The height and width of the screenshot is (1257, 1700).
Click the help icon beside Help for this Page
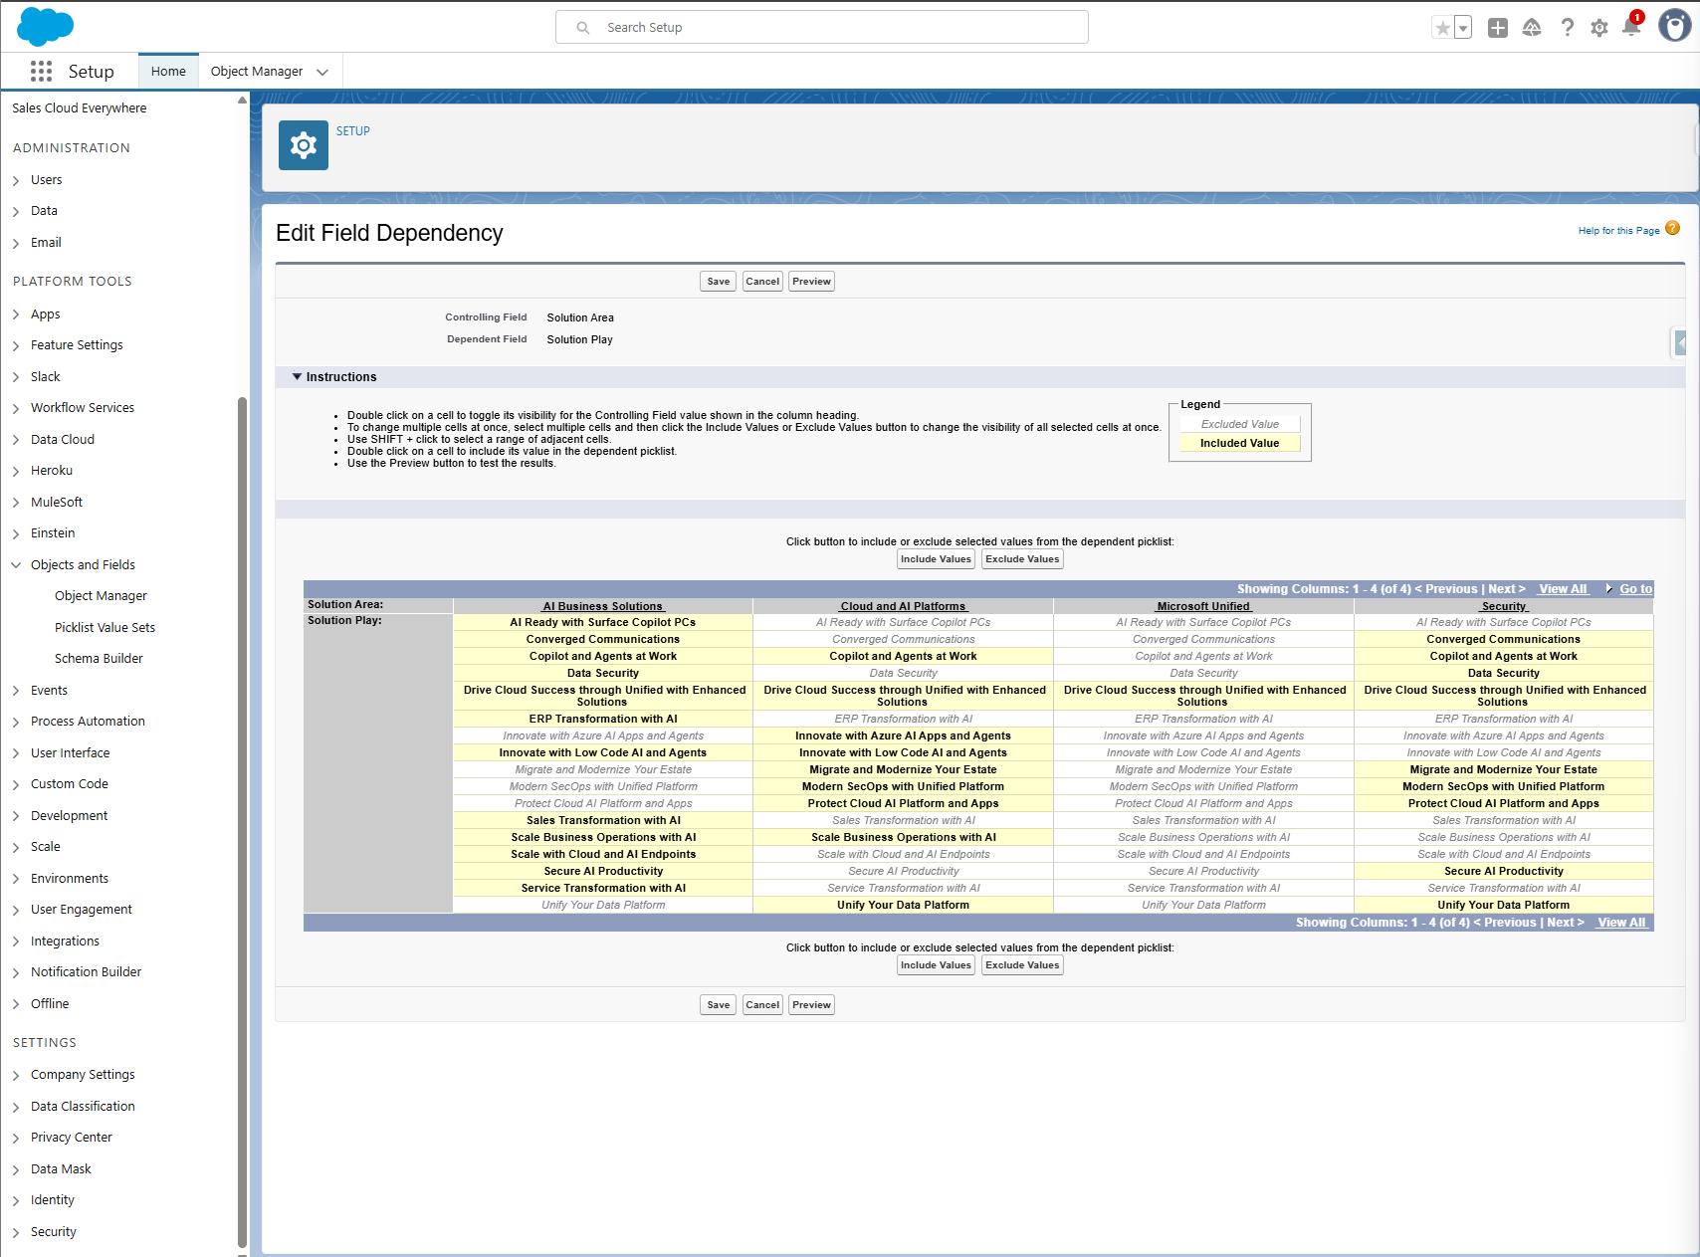click(1672, 228)
